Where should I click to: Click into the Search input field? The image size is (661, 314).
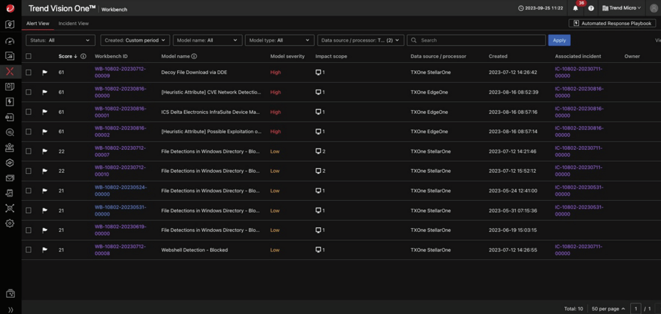tap(475, 40)
